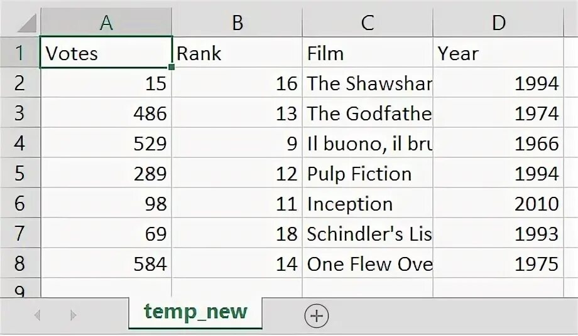
Task: Click the Film header cell
Action: coord(368,53)
